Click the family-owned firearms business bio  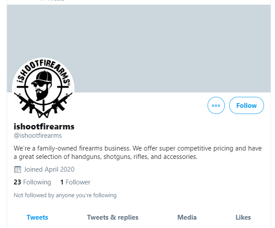pyautogui.click(x=137, y=152)
